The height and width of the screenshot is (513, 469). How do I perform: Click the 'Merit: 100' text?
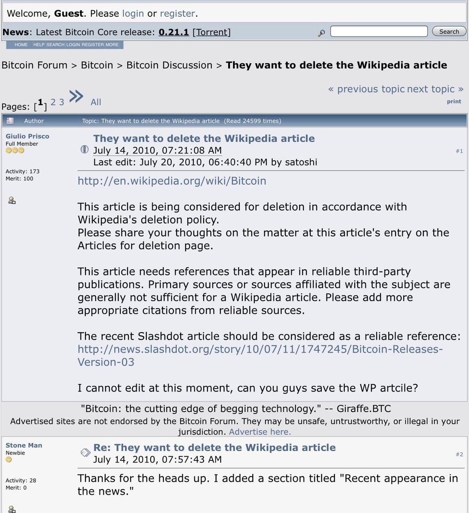(x=19, y=179)
